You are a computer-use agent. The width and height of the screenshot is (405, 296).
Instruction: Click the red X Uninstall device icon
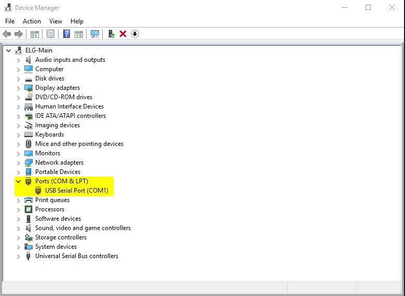[x=123, y=34]
